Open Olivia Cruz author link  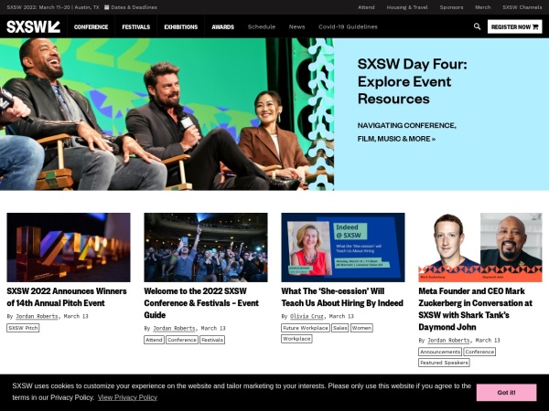307,316
